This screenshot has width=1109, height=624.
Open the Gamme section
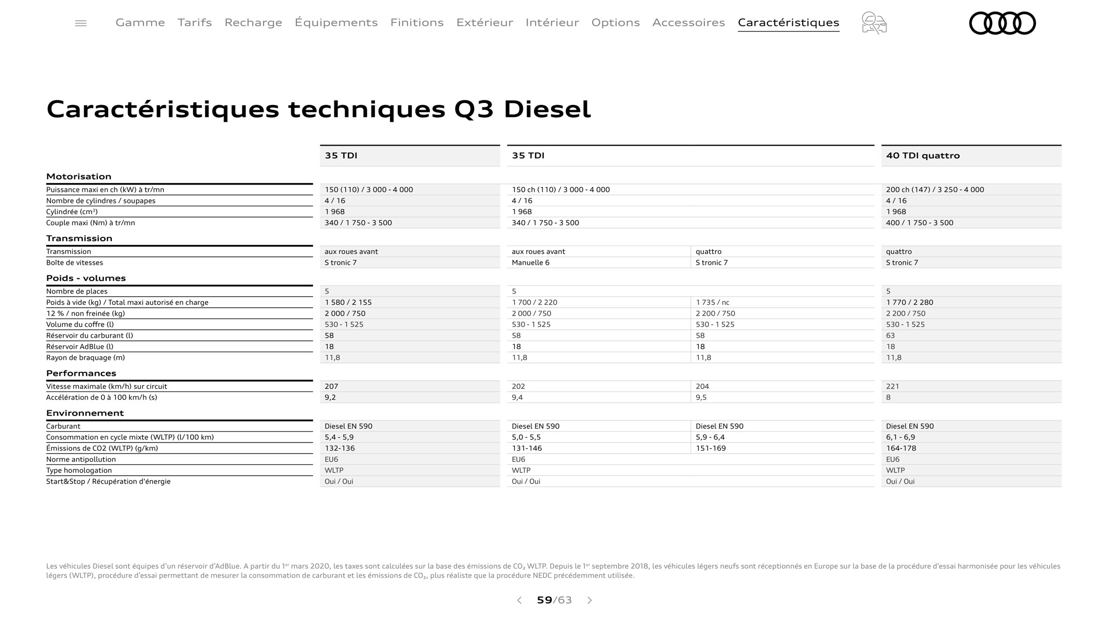140,22
